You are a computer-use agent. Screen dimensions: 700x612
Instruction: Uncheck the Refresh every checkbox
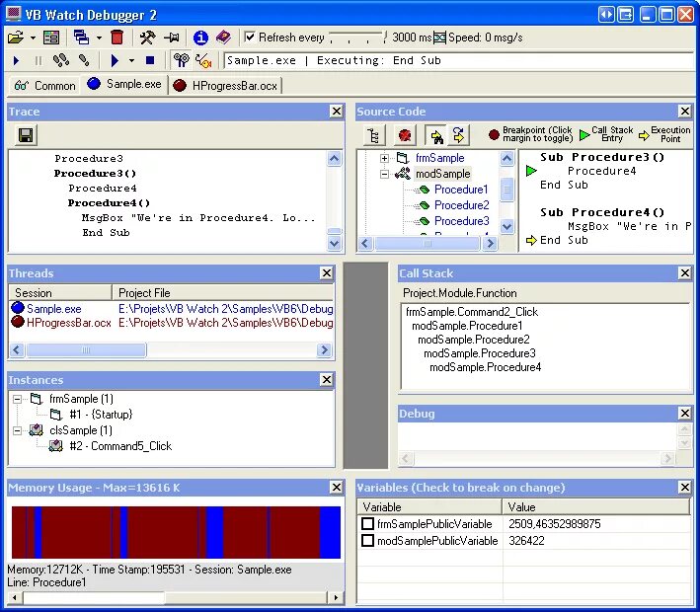[250, 37]
